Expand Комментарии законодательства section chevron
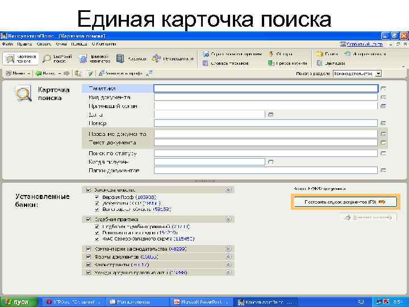Image resolution: width=409 pixels, height=307 pixels. coord(228,249)
